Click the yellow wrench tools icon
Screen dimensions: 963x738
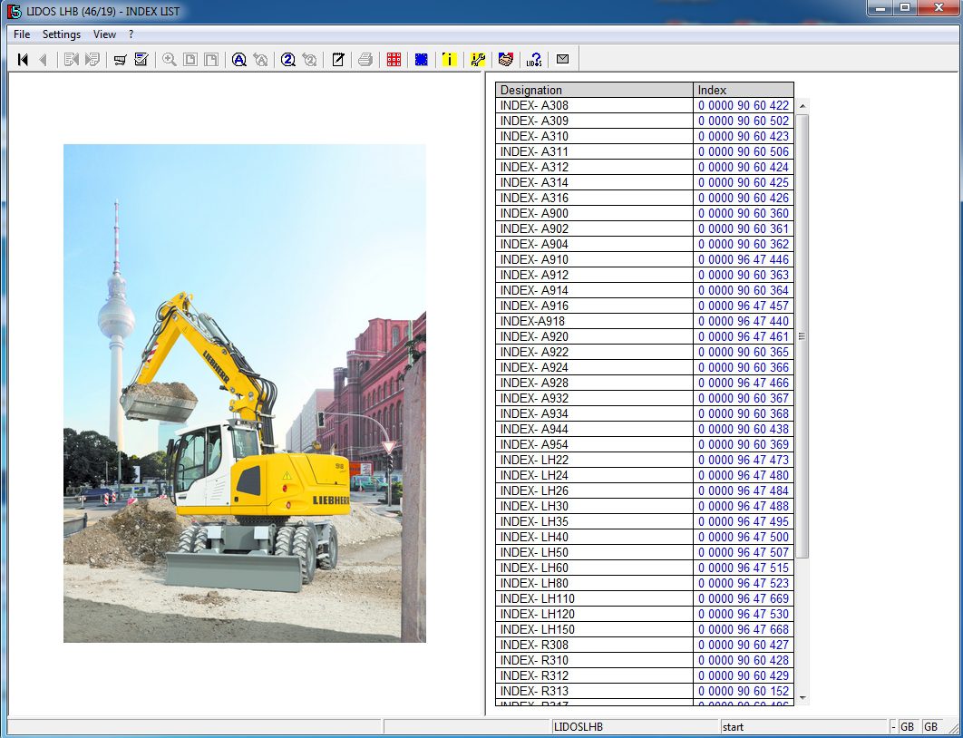[478, 60]
